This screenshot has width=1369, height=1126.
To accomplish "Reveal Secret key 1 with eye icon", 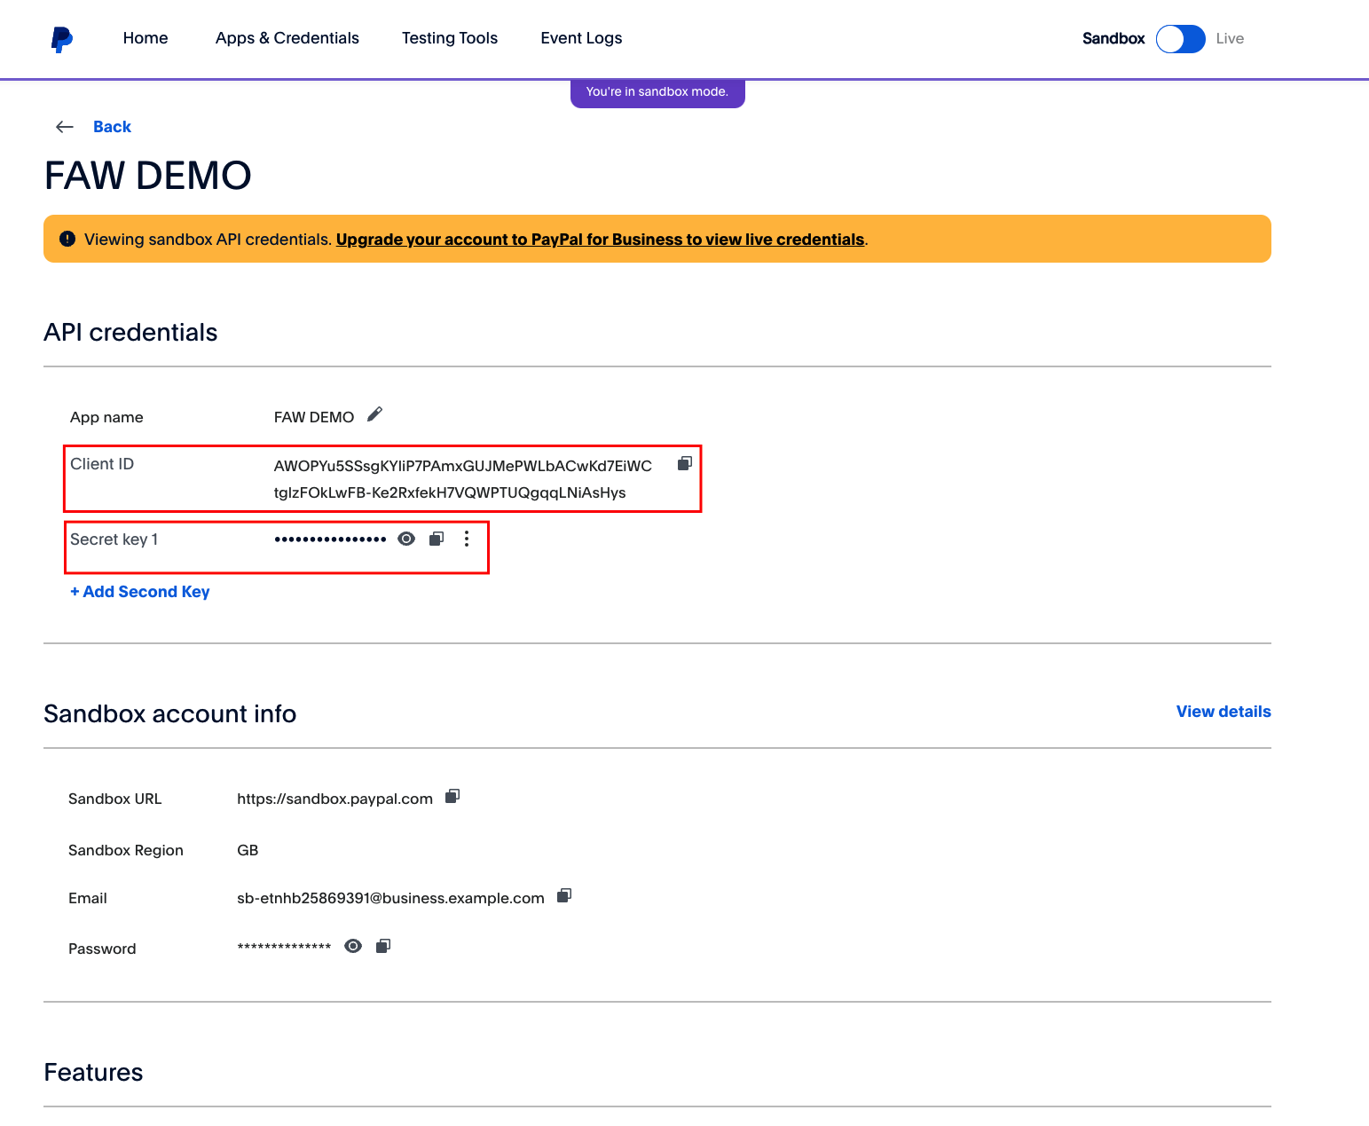I will pyautogui.click(x=406, y=539).
